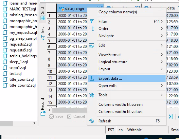Viewport: 179px width, 139px height.
Task: Switch to the Grid view tab
Action: click(x=43, y=14)
